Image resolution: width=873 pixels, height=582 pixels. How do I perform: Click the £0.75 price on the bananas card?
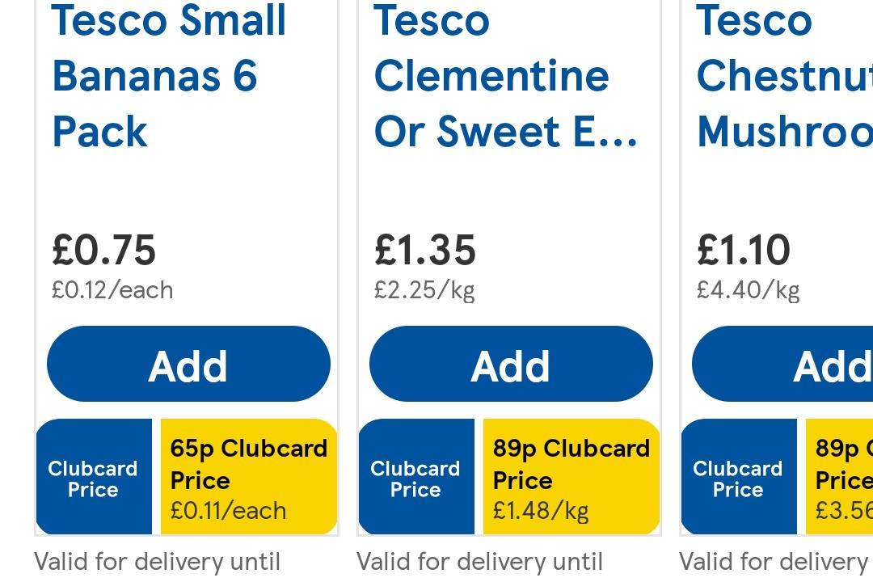(104, 251)
